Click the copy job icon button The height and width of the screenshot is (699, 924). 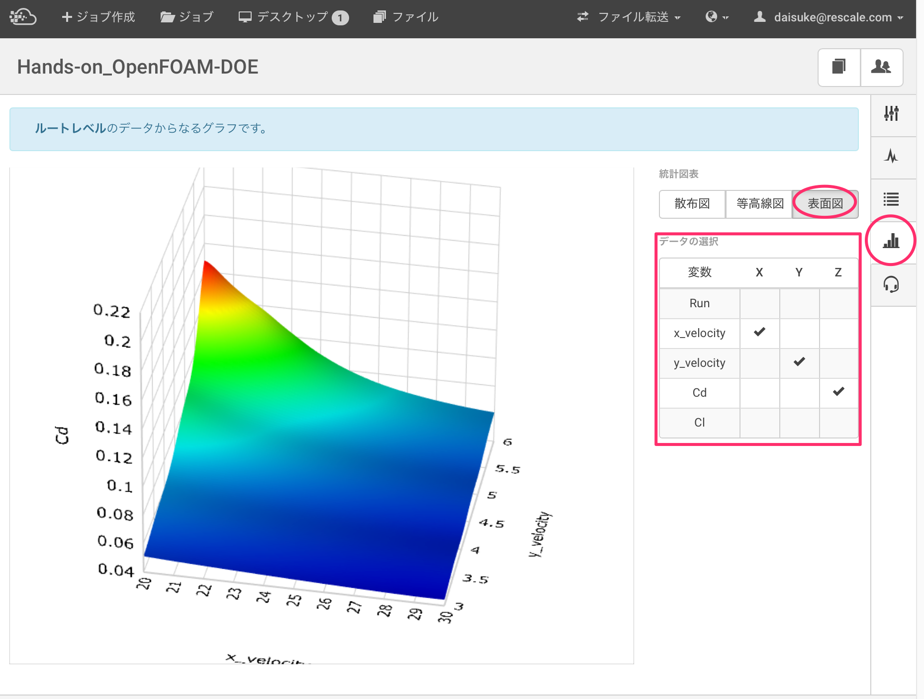(x=839, y=67)
